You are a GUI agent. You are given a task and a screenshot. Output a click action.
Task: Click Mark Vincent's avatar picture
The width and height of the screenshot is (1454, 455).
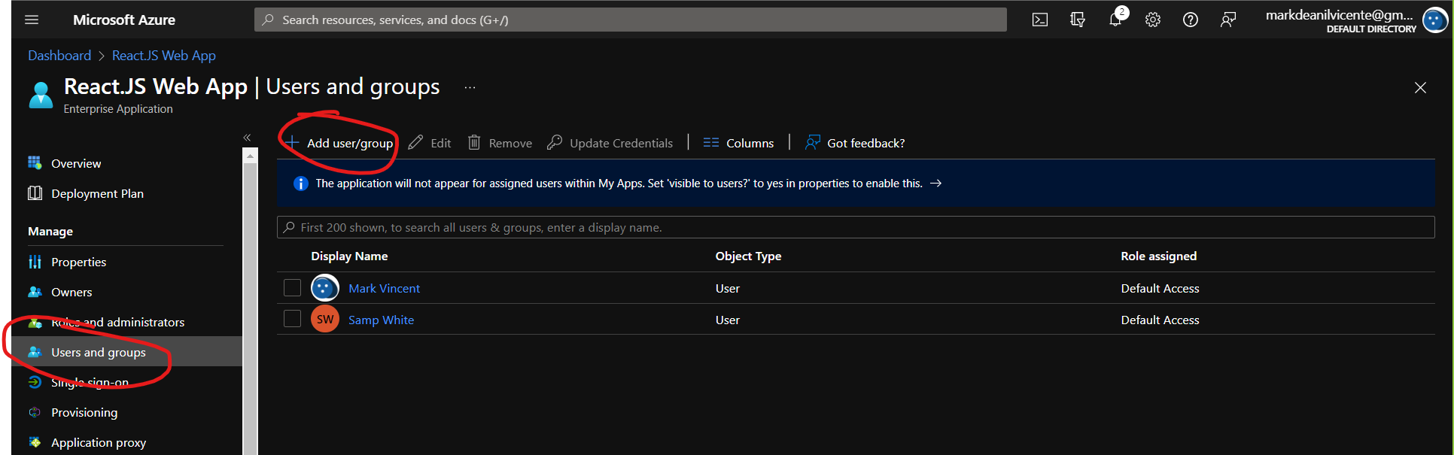click(325, 288)
